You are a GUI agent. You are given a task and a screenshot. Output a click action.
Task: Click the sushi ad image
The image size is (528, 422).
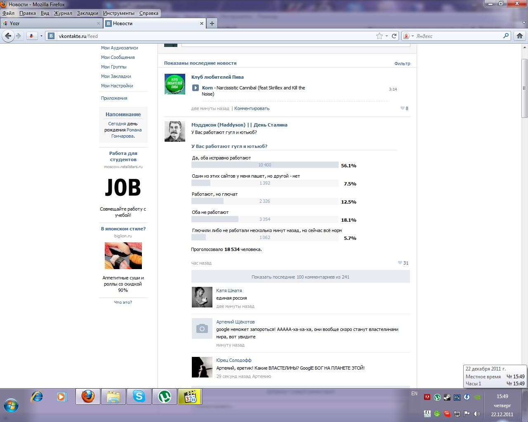coord(123,256)
